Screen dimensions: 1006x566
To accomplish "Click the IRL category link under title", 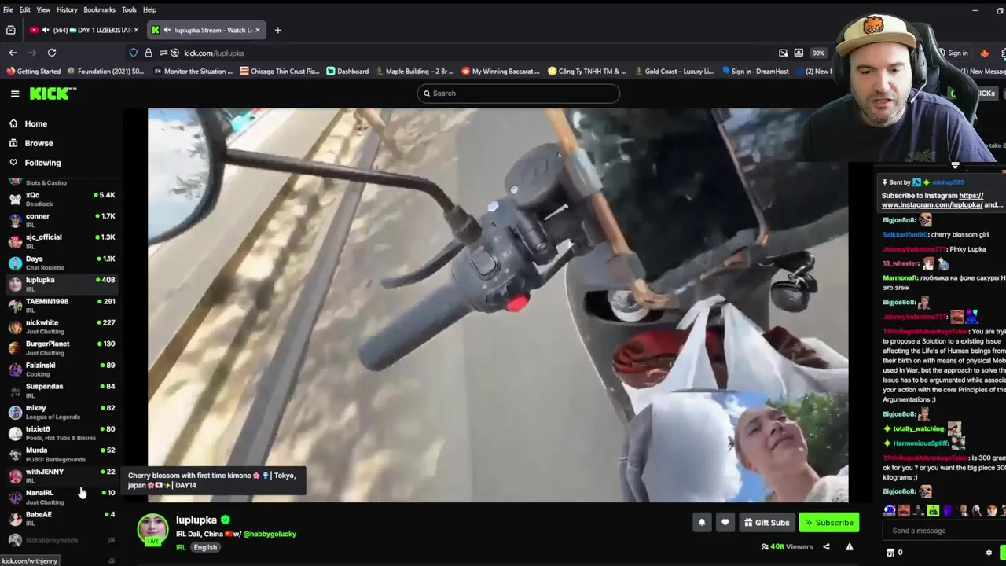I will coord(181,547).
